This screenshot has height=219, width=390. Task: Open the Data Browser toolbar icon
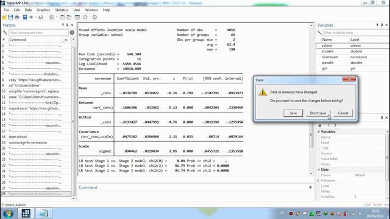69,17
